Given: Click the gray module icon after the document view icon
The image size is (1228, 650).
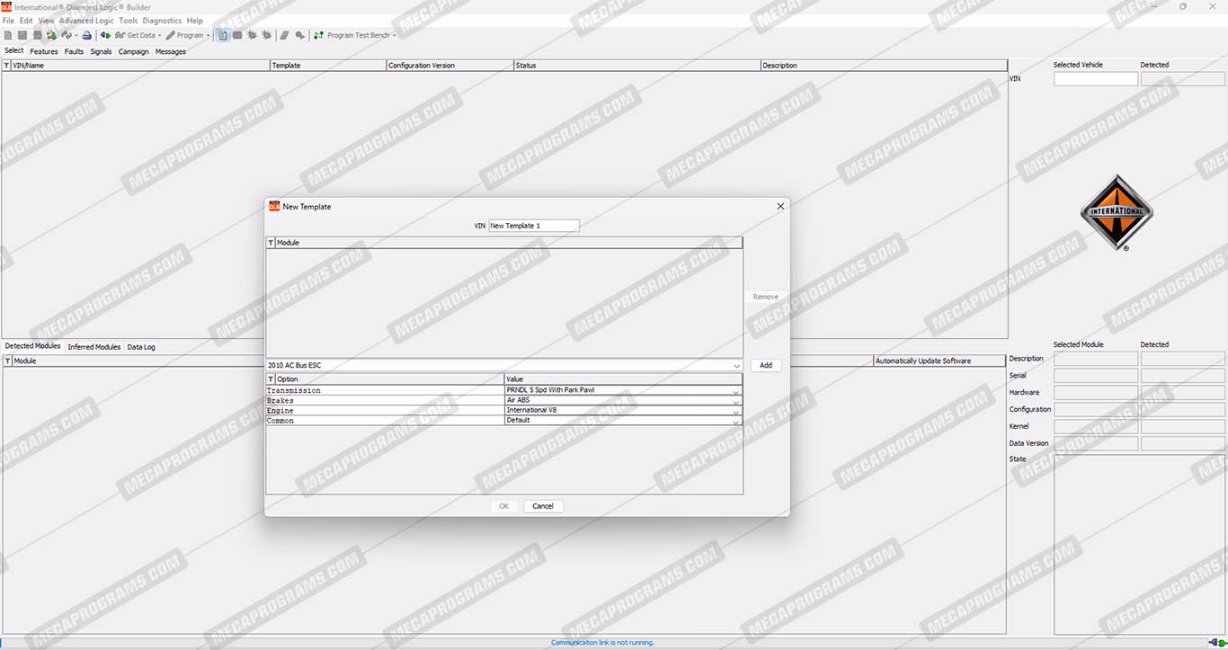Looking at the screenshot, I should [237, 35].
